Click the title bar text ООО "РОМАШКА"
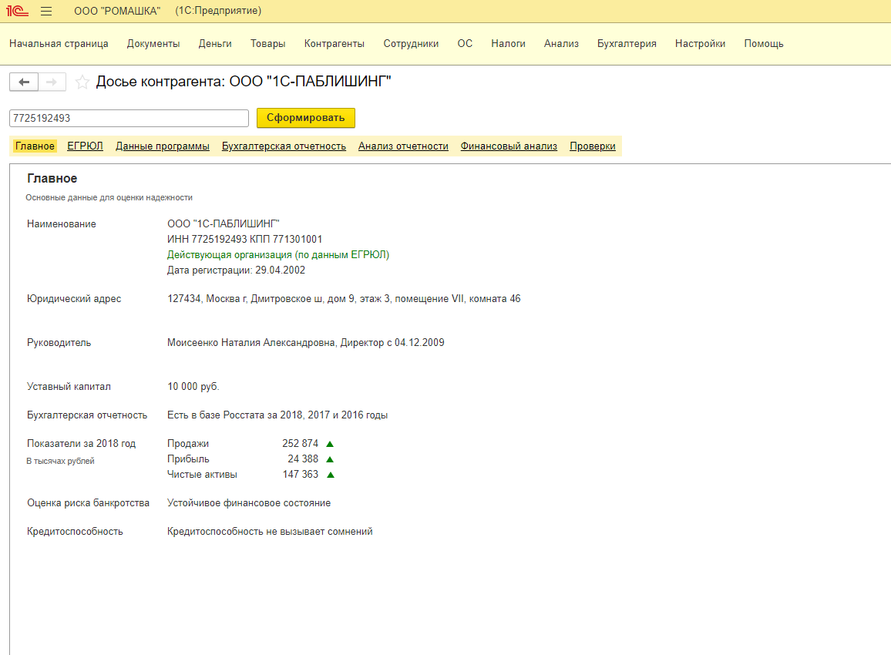891x655 pixels. [117, 11]
